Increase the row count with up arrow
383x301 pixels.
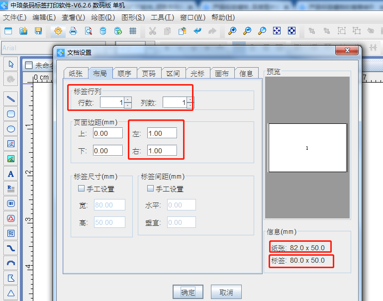pyautogui.click(x=128, y=100)
